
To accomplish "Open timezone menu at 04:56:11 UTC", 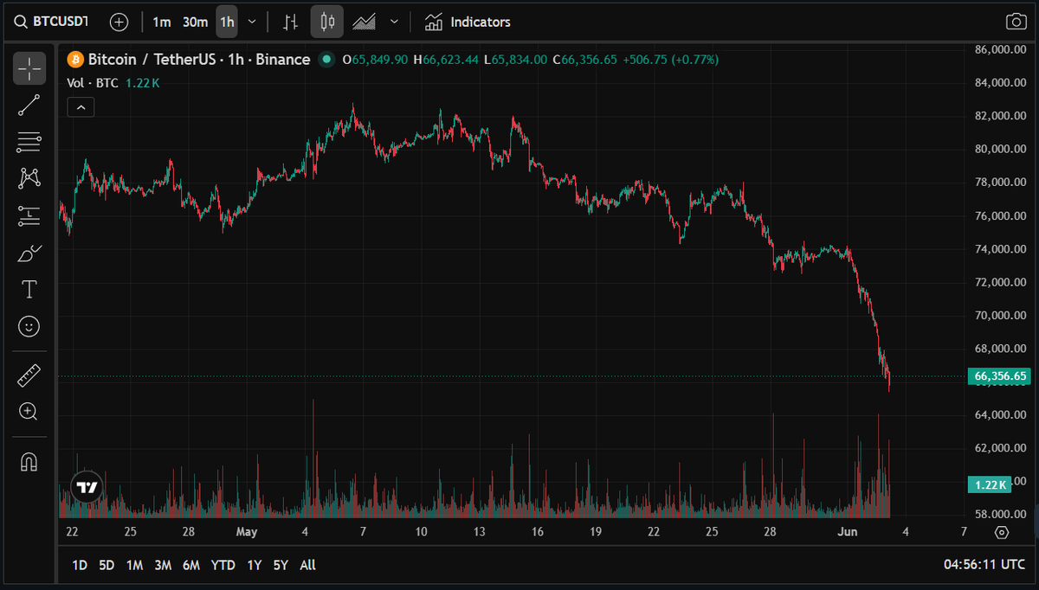I will [x=984, y=565].
